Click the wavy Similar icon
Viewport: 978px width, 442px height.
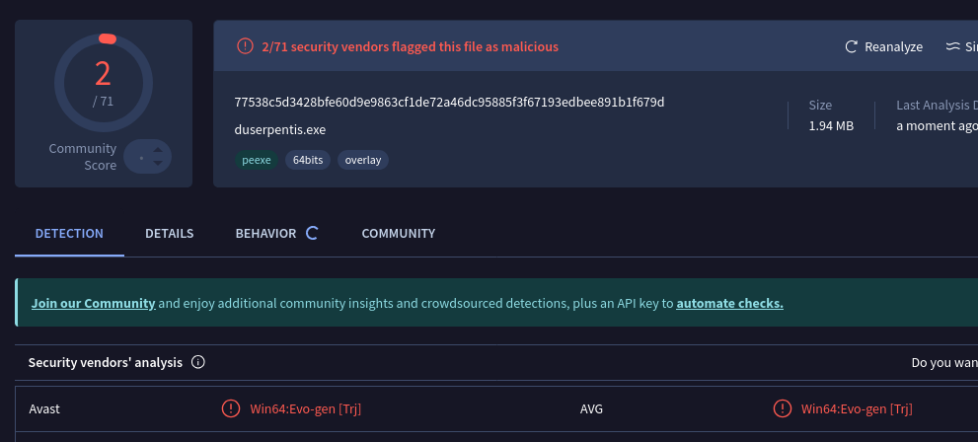click(953, 46)
